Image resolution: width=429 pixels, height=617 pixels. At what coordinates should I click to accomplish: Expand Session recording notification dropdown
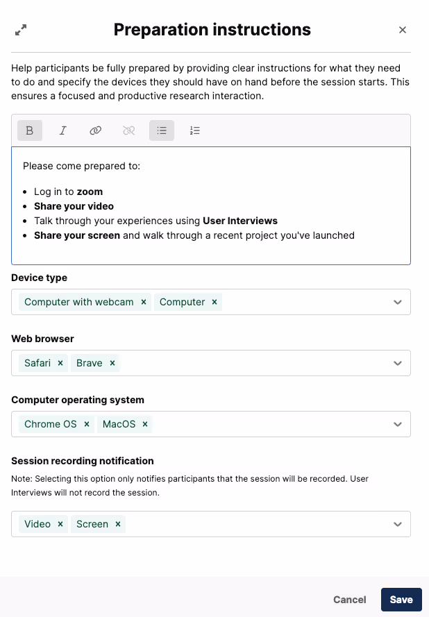[x=398, y=524]
